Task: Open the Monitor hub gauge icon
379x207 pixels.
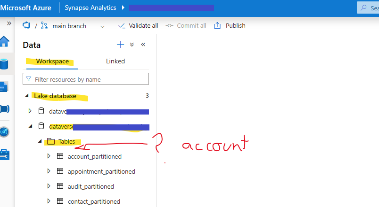Action: click(4, 131)
